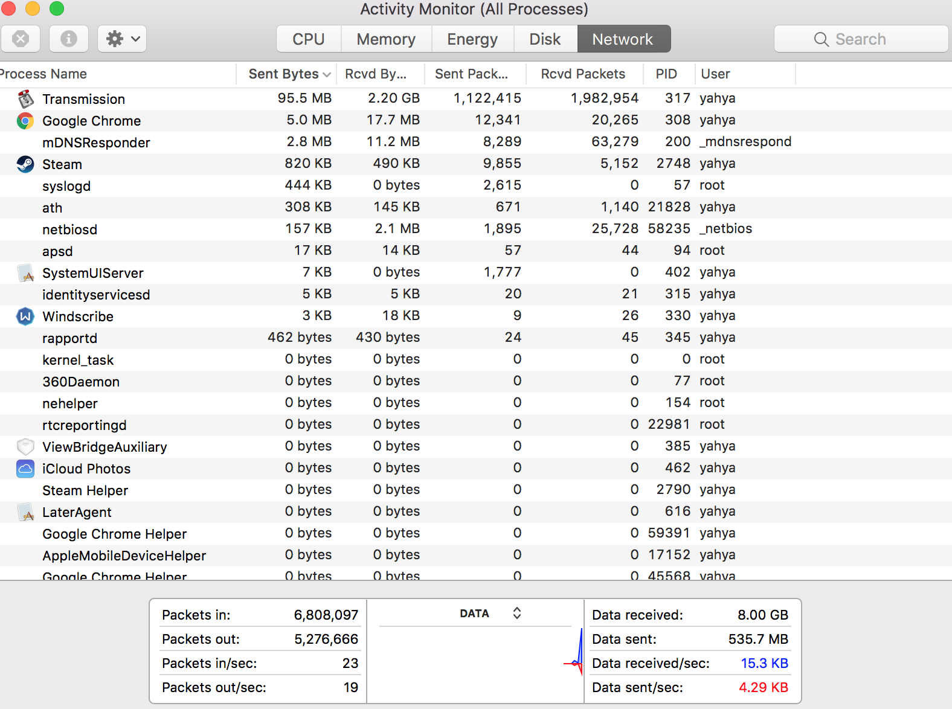
Task: Sort by Process Name column header
Action: [x=118, y=74]
